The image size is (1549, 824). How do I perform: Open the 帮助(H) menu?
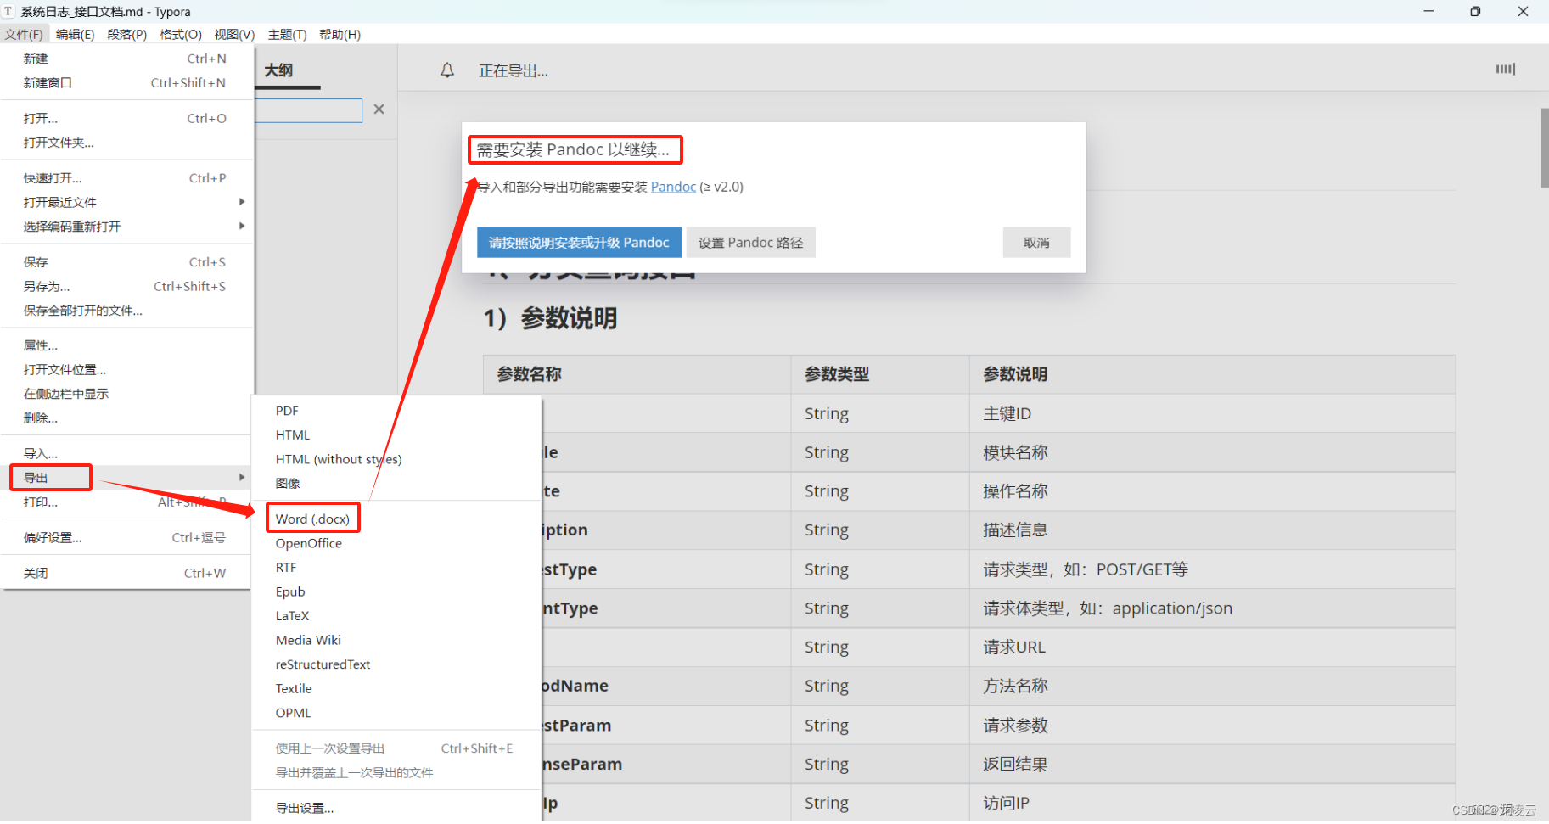340,34
